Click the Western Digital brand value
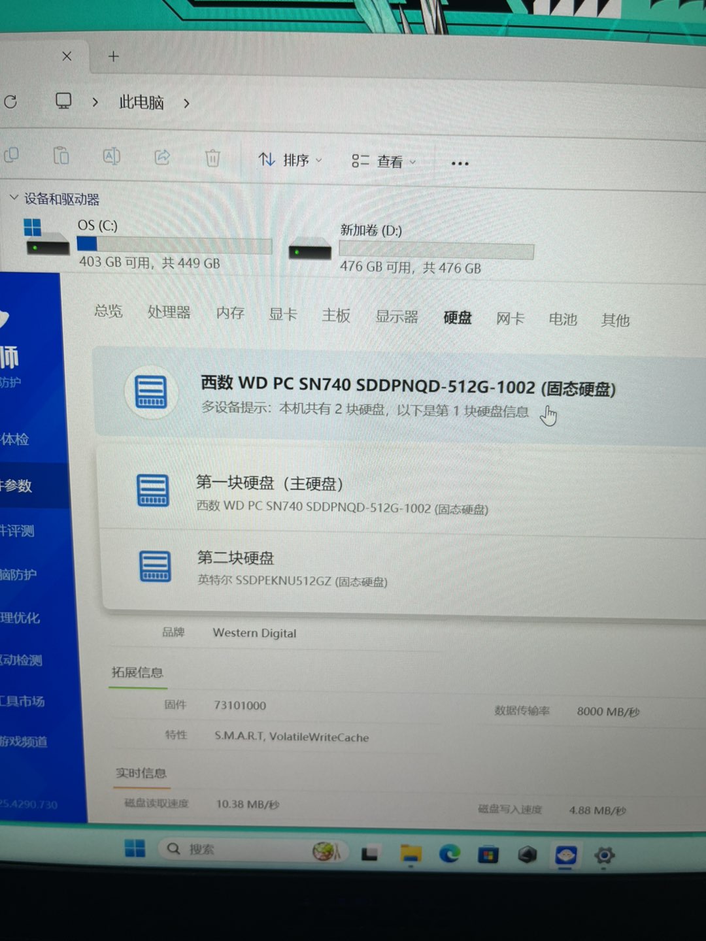This screenshot has width=706, height=941. [254, 633]
